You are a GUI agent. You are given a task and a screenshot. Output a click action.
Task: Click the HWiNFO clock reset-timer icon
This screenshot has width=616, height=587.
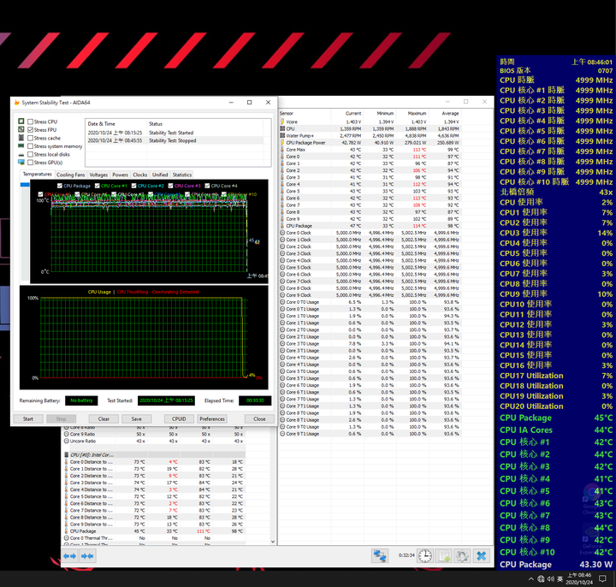point(425,555)
